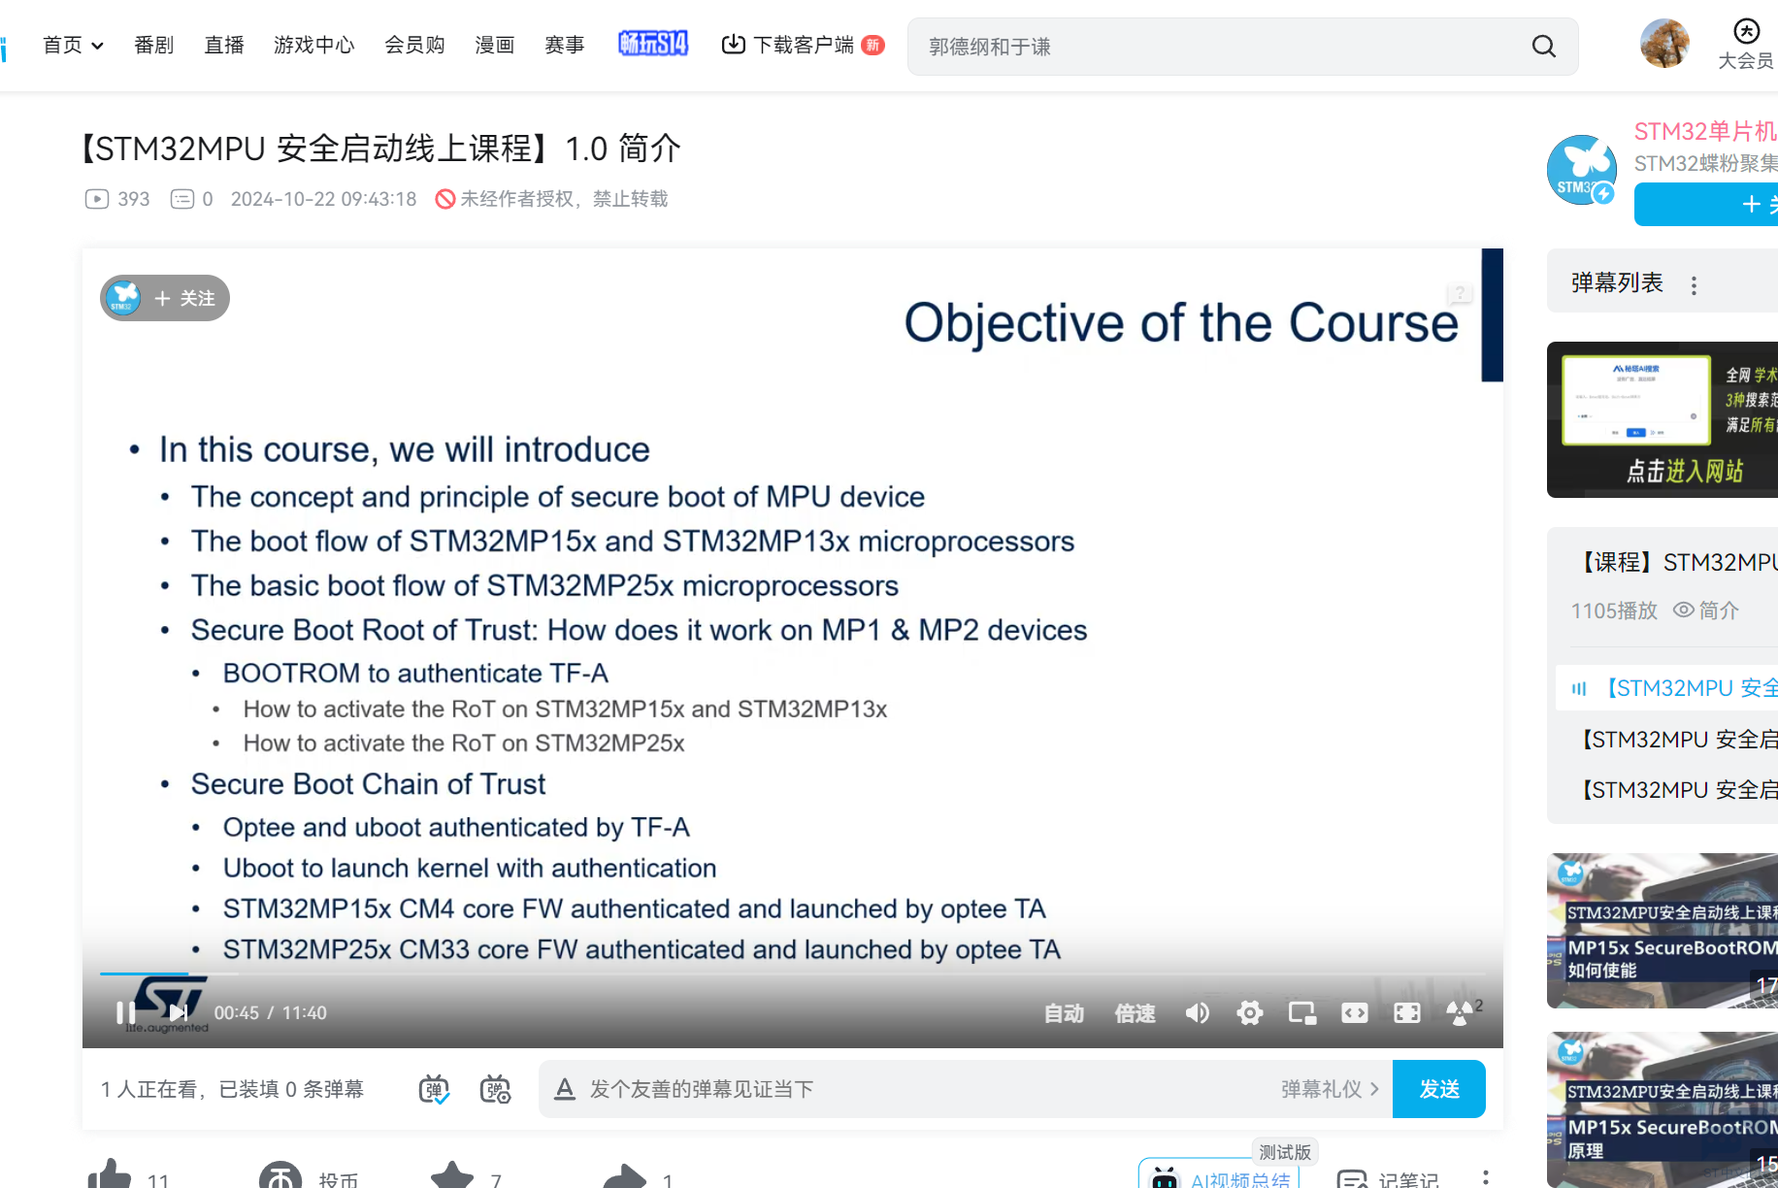Navigate to 赛事 section
The image size is (1778, 1188).
(x=565, y=45)
